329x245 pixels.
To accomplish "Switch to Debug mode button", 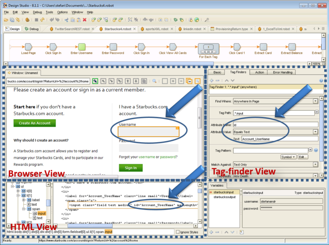I will pos(32,29).
